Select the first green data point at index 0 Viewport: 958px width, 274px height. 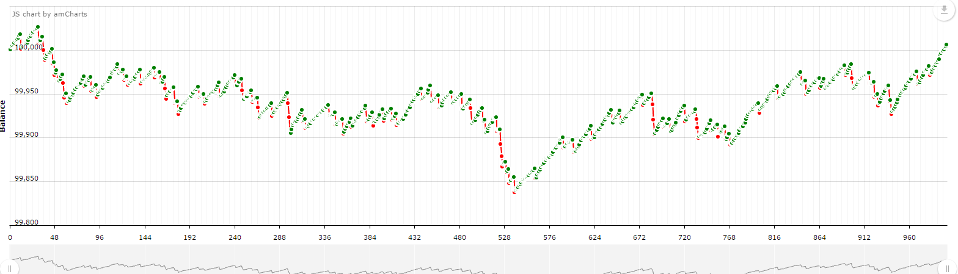[10, 49]
